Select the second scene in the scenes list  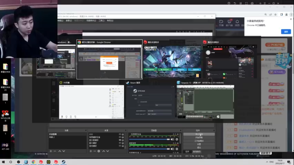pos(68,137)
